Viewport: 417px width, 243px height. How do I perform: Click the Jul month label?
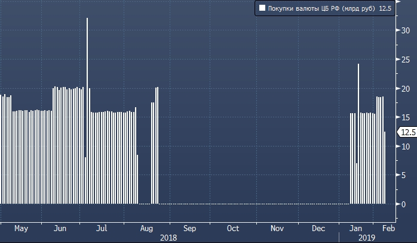(x=102, y=228)
